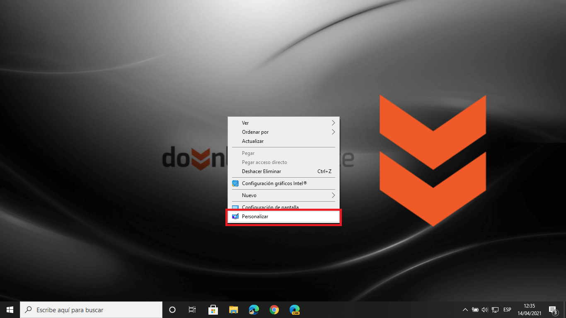The height and width of the screenshot is (318, 566).
Task: Check battery status icon in tray
Action: point(475,310)
